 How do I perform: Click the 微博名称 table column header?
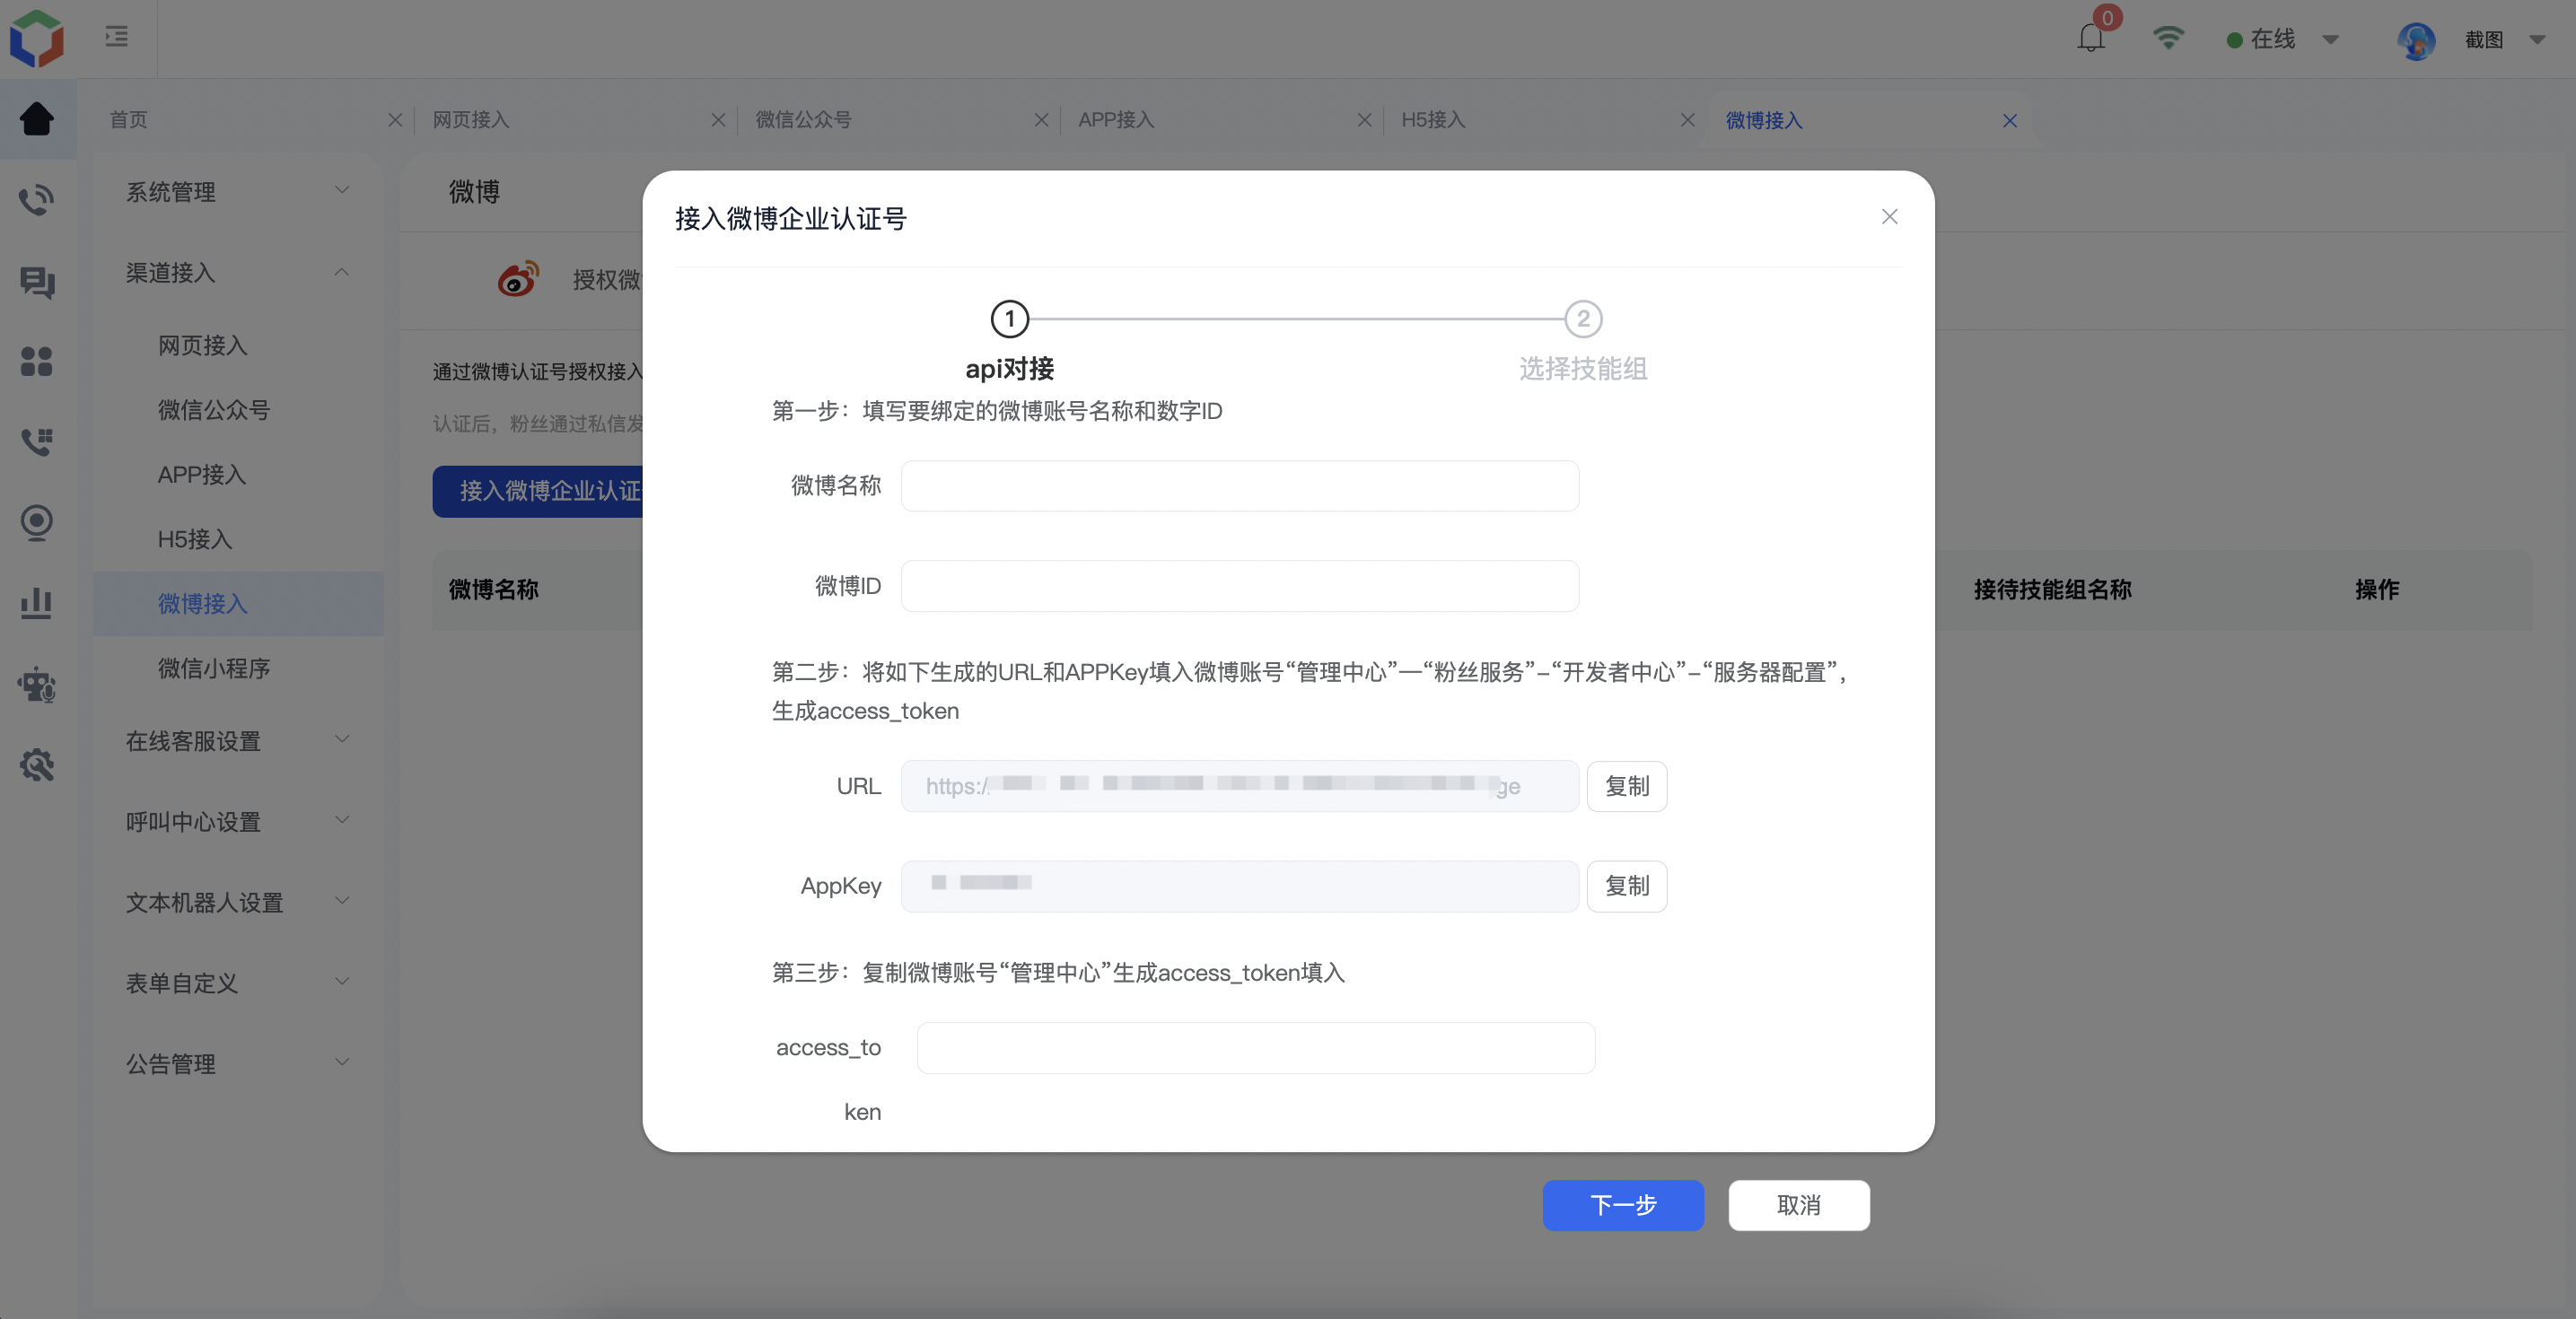click(494, 590)
